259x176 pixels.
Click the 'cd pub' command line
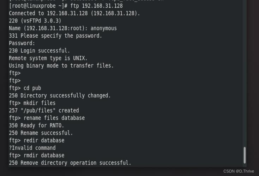pos(32,88)
